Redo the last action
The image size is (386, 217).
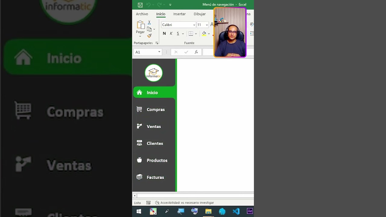point(159,5)
